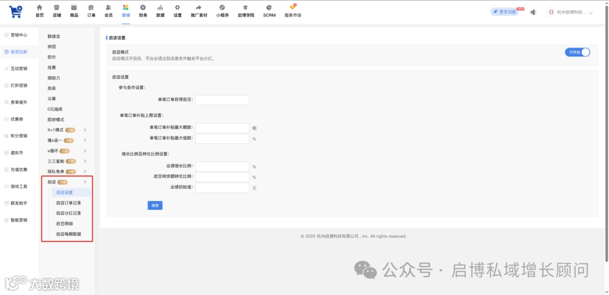Select 投票 menu item
Image resolution: width=609 pixels, height=295 pixels.
(x=52, y=68)
